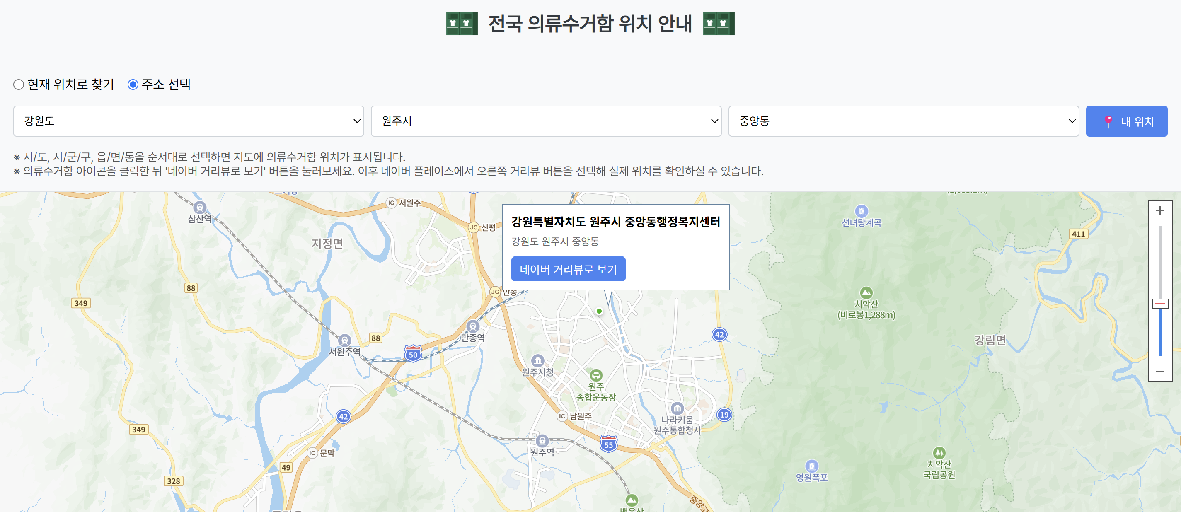
Task: Zoom in the map with plus button
Action: [x=1159, y=210]
